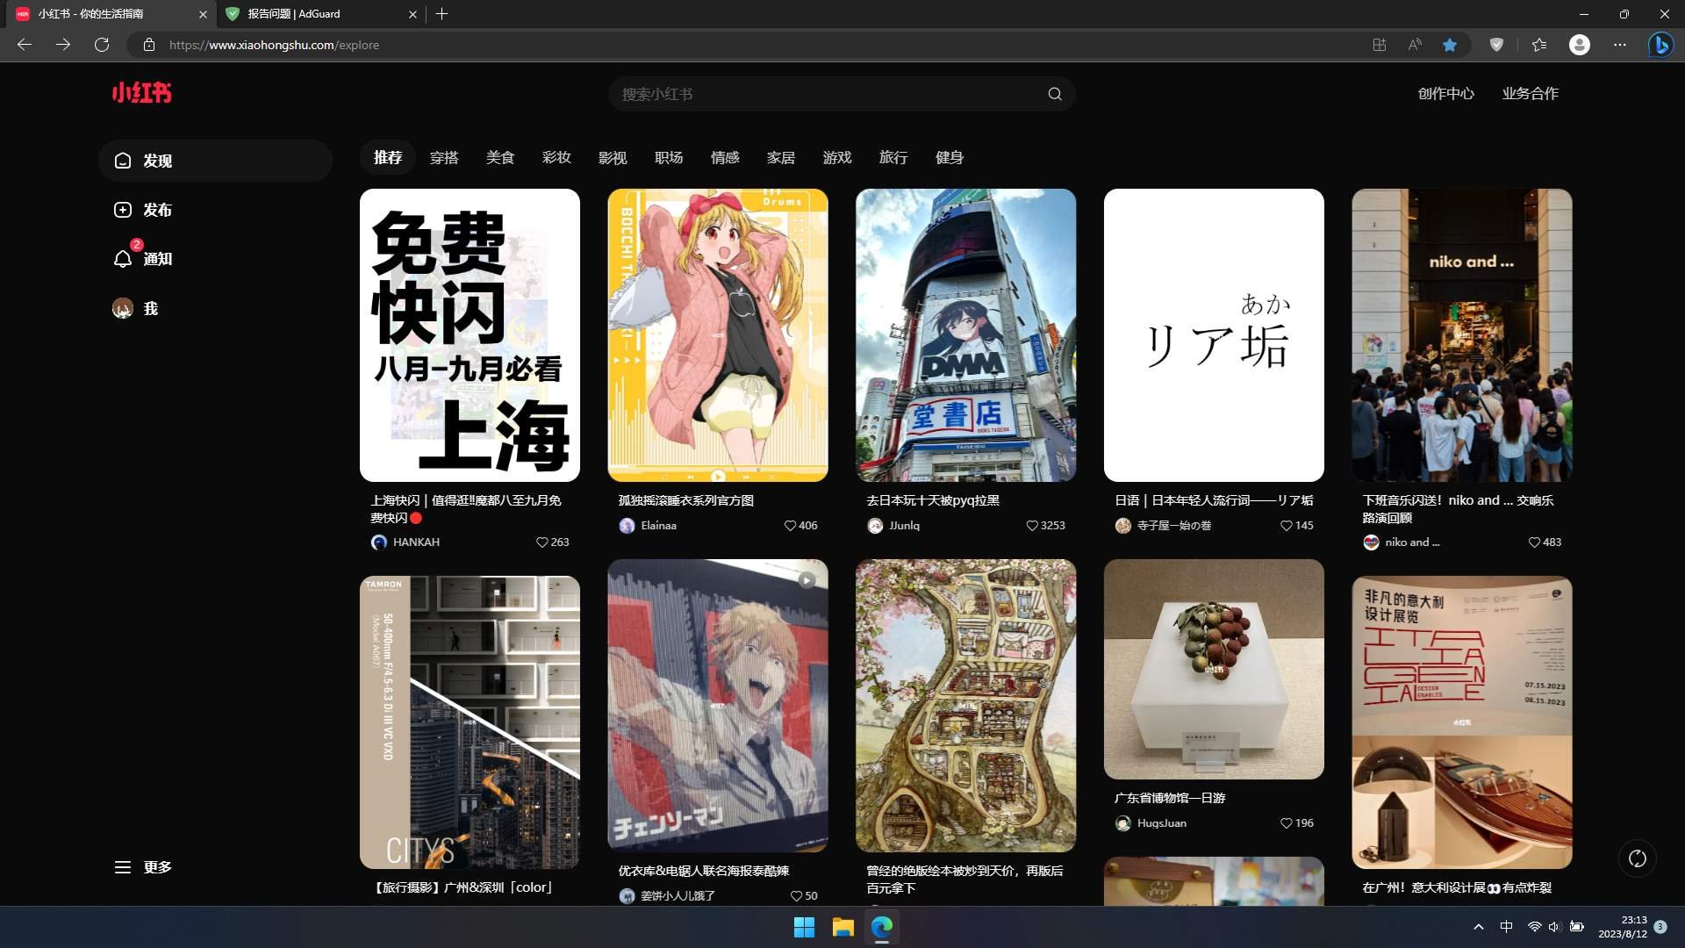Open the 业务合作 link
This screenshot has height=948, width=1685.
coord(1530,94)
